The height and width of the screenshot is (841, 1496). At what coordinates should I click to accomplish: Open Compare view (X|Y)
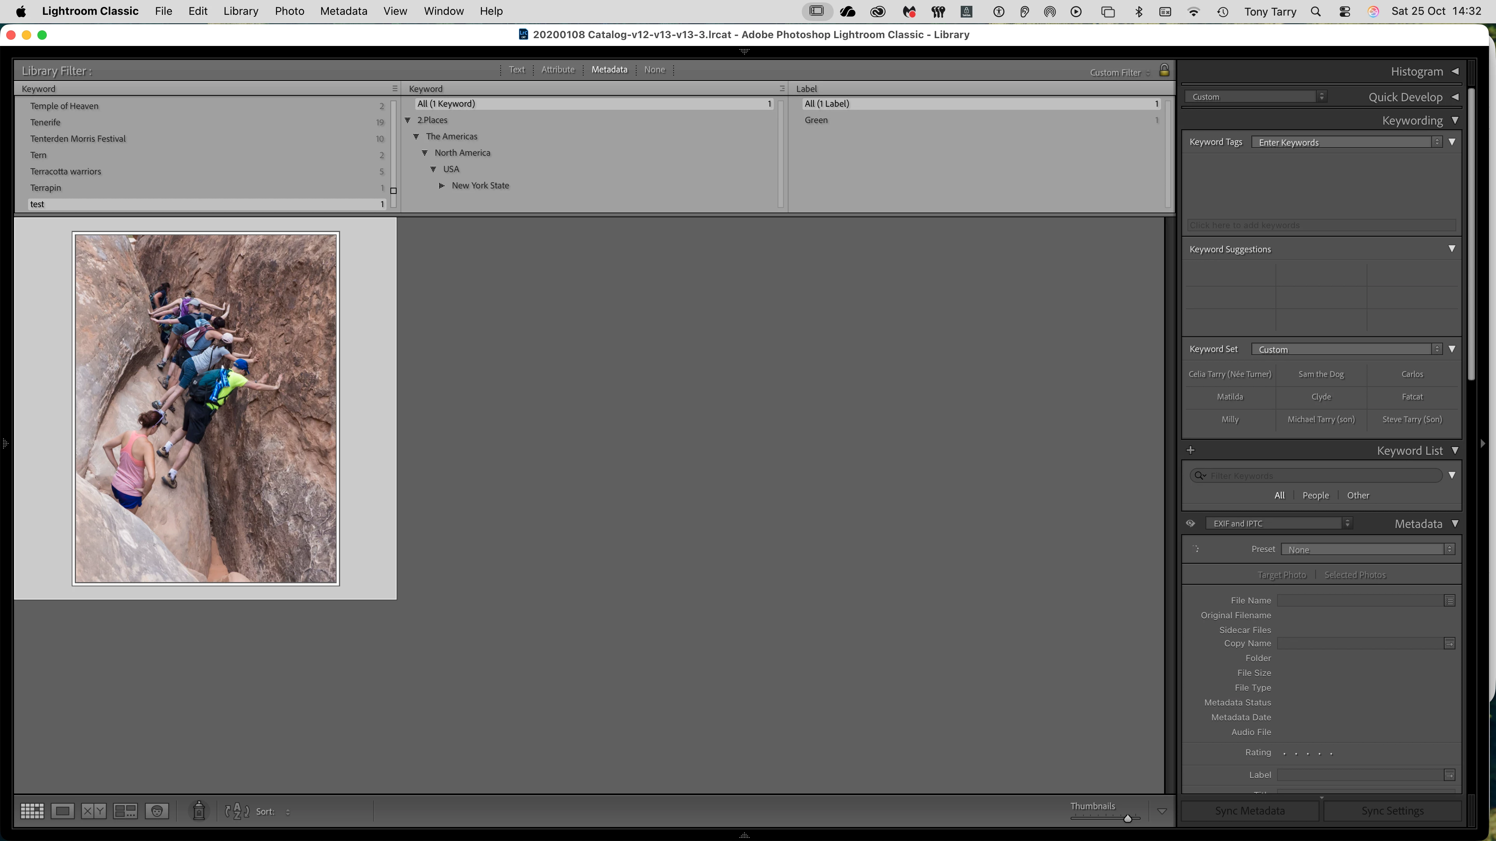tap(93, 811)
